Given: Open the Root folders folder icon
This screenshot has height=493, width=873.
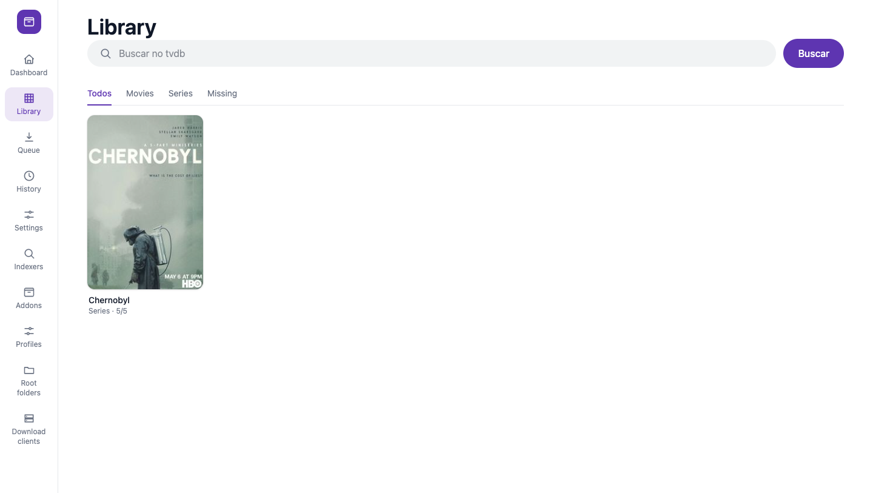Looking at the screenshot, I should tap(29, 370).
